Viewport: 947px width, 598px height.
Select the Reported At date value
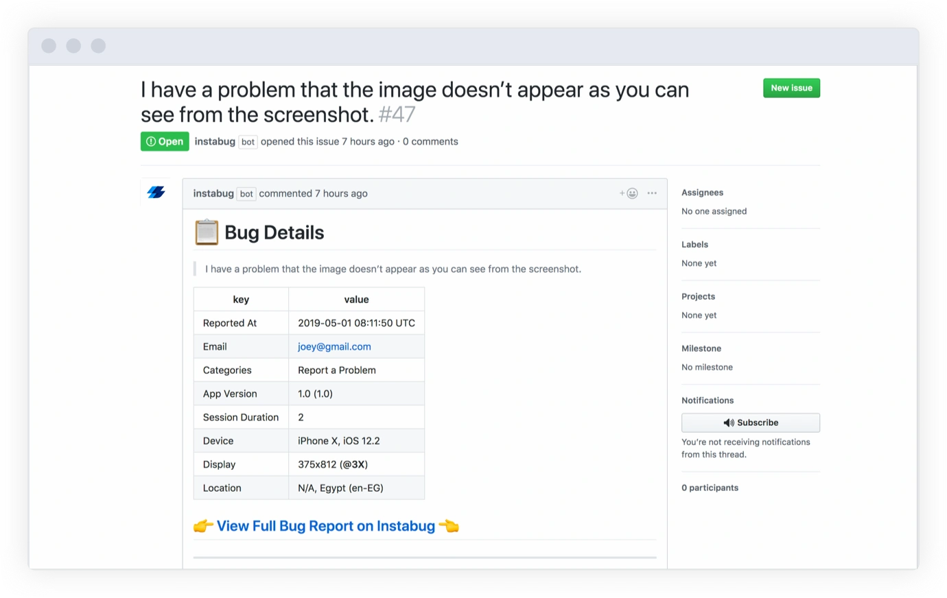[x=356, y=323]
